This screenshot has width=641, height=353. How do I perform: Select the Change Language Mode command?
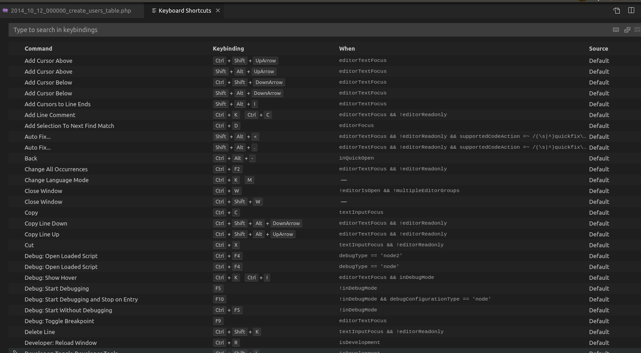coord(57,180)
